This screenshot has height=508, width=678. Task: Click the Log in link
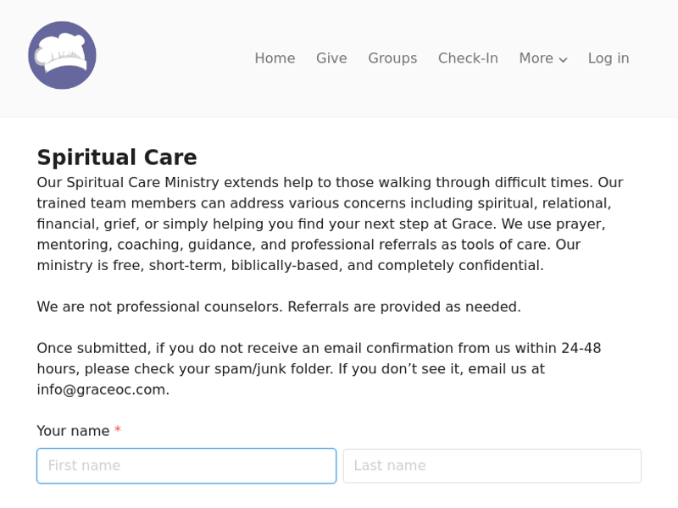click(x=609, y=58)
